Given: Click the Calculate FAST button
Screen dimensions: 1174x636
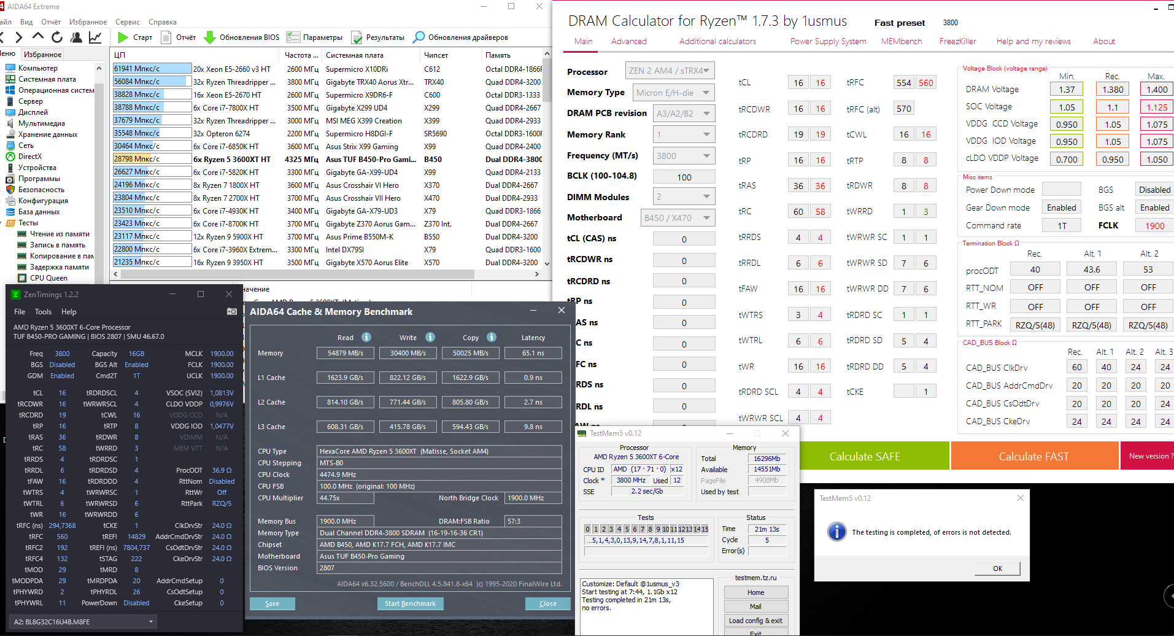Looking at the screenshot, I should [1034, 456].
